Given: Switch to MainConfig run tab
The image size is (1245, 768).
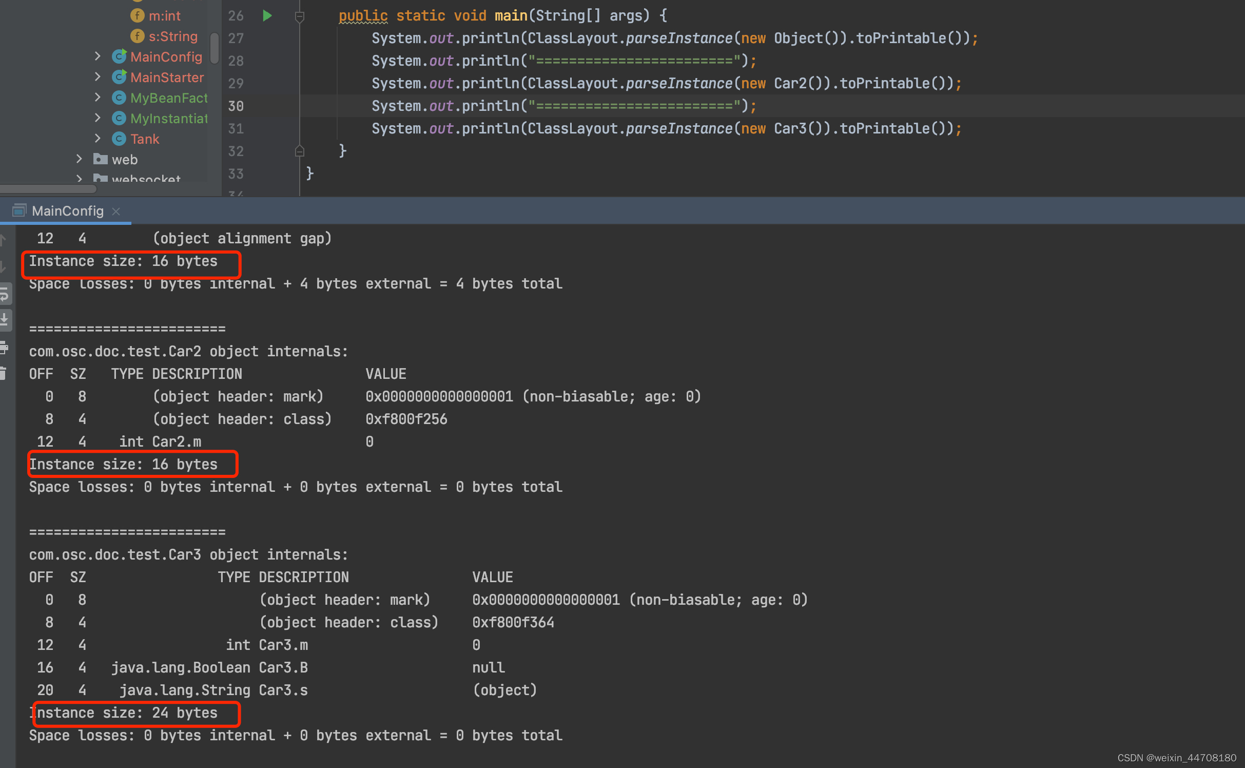Looking at the screenshot, I should coord(67,211).
